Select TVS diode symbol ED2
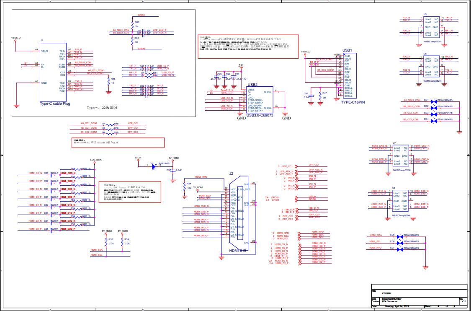 pyautogui.click(x=433, y=108)
